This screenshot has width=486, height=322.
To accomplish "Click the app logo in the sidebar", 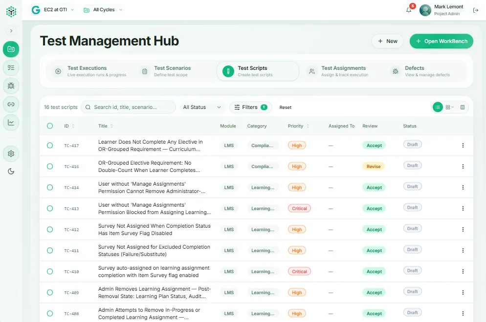I will [11, 11].
